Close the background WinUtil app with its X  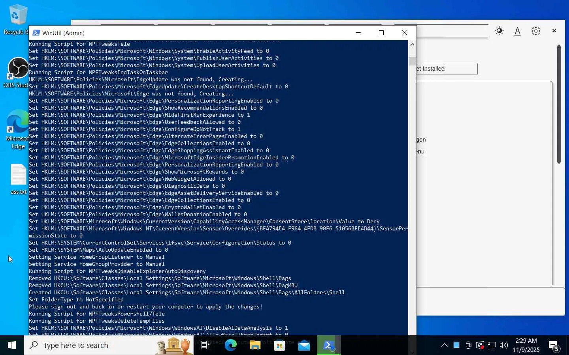[554, 31]
